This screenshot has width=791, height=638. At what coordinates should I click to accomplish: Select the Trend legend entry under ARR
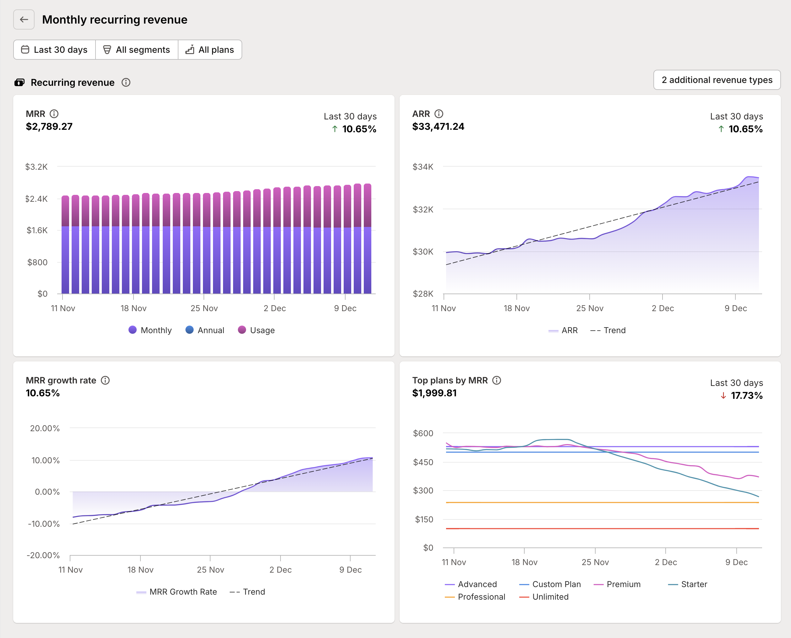tap(608, 330)
